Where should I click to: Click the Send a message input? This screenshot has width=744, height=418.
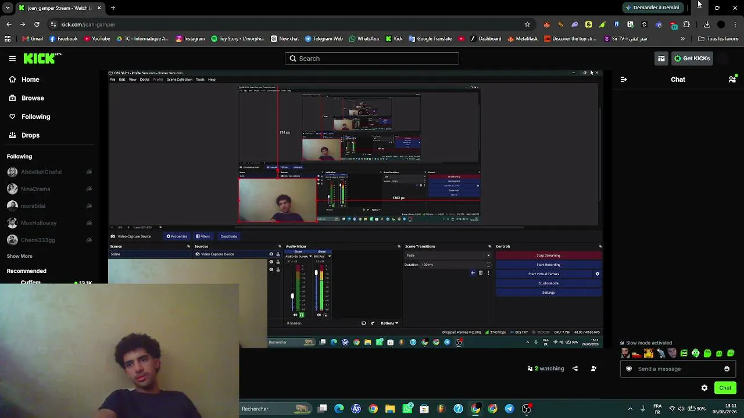pyautogui.click(x=678, y=369)
